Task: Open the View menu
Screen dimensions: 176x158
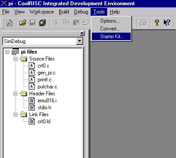Action: click(x=19, y=12)
